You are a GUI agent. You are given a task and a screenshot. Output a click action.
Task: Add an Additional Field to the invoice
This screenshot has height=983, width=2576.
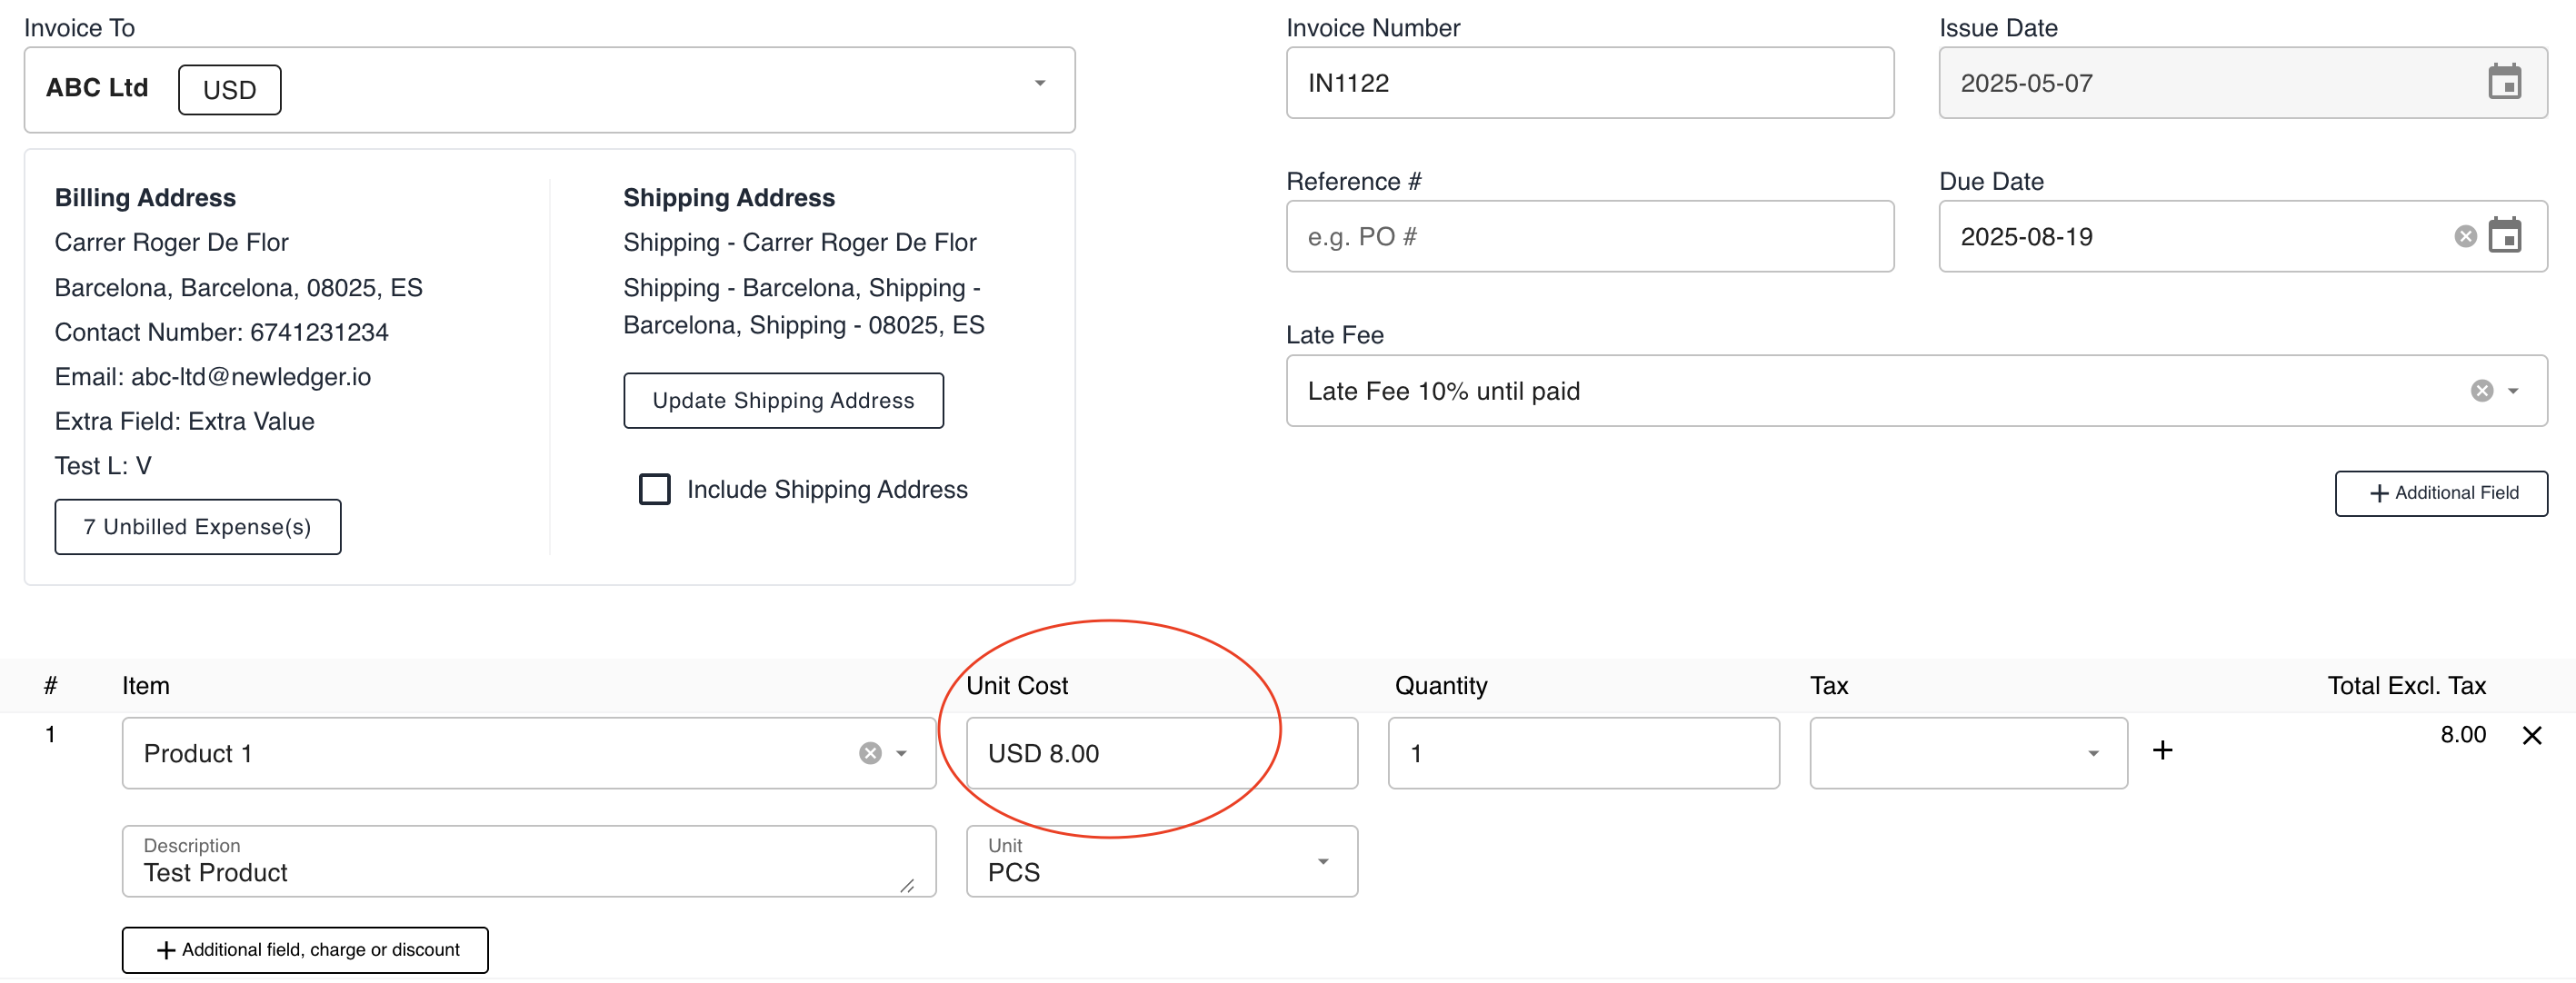(2440, 493)
